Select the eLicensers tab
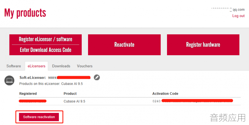Screen dimensions: 249x125 click(x=36, y=66)
